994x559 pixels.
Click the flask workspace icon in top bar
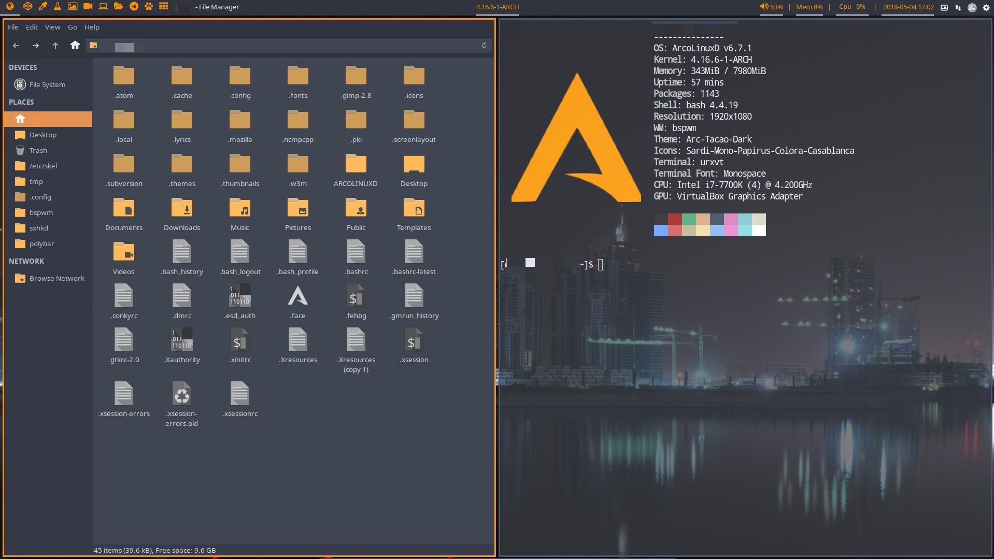(58, 7)
